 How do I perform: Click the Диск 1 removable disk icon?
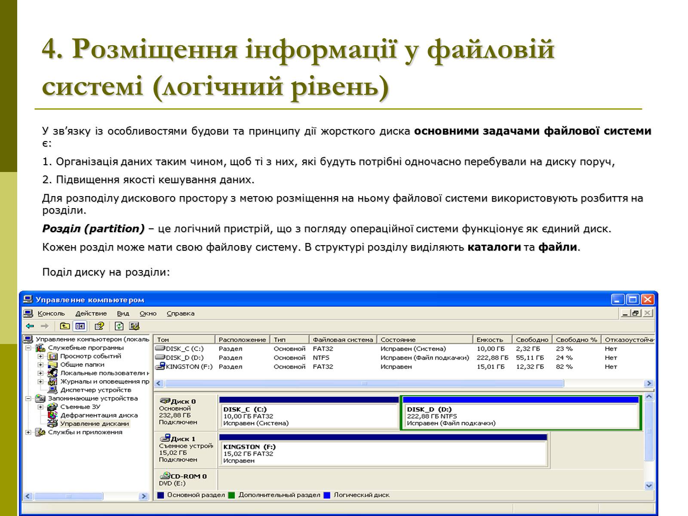coord(165,438)
